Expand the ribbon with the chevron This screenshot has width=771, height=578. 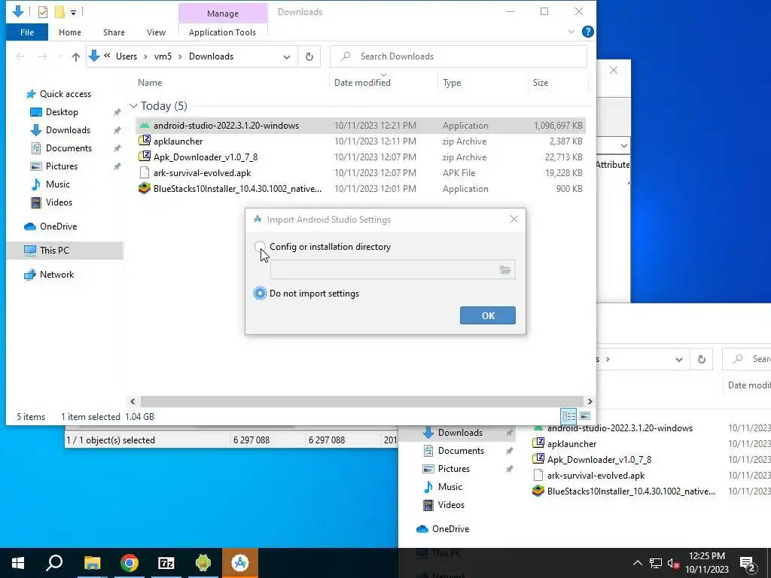571,32
